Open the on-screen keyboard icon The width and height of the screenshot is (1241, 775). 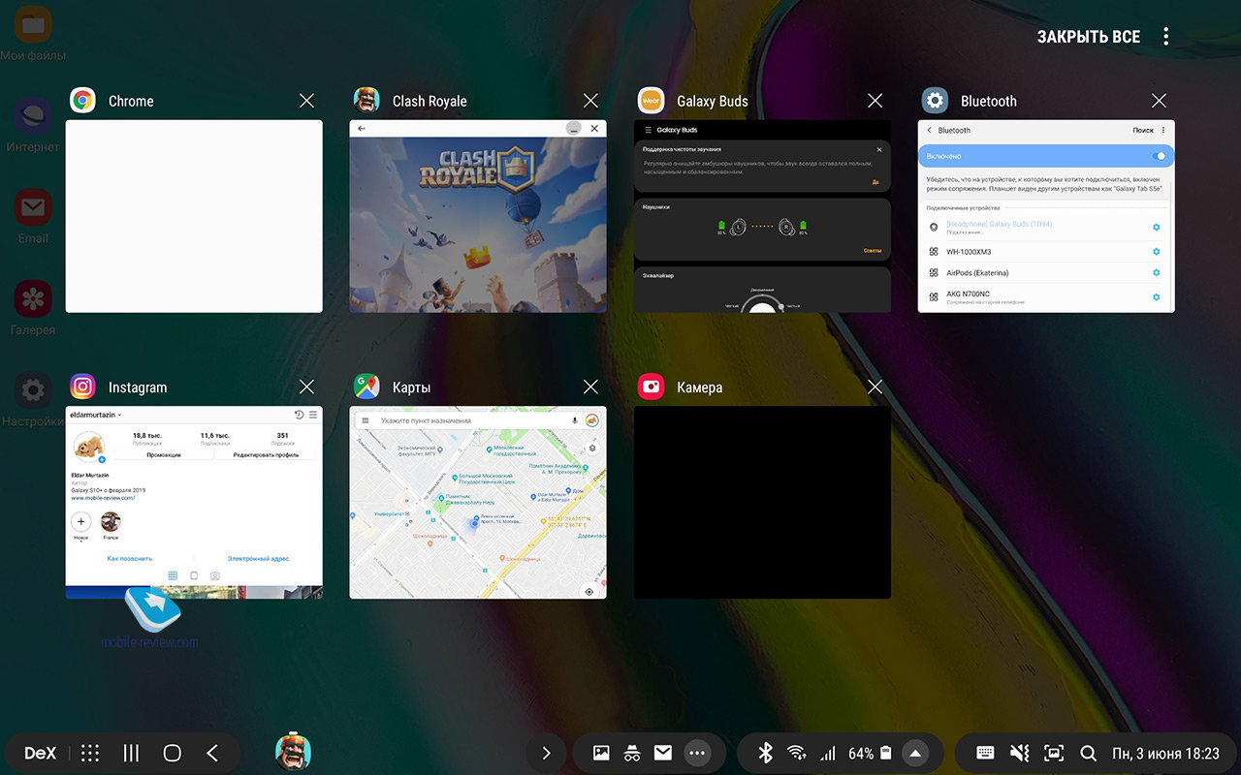[x=985, y=753]
